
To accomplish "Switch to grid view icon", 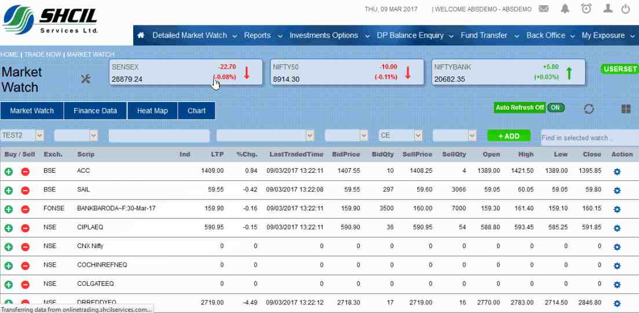I will tap(626, 109).
